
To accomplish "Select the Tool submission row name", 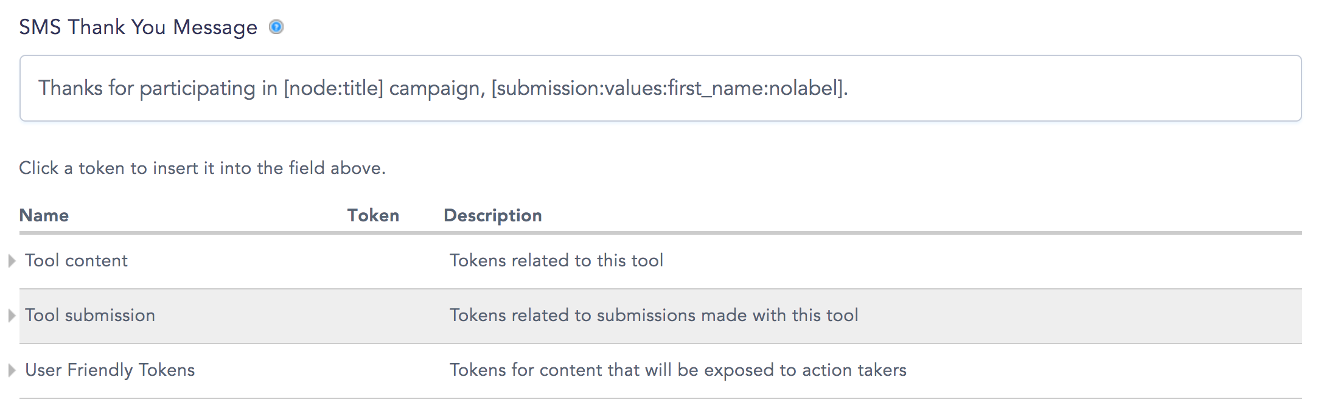I will 90,315.
